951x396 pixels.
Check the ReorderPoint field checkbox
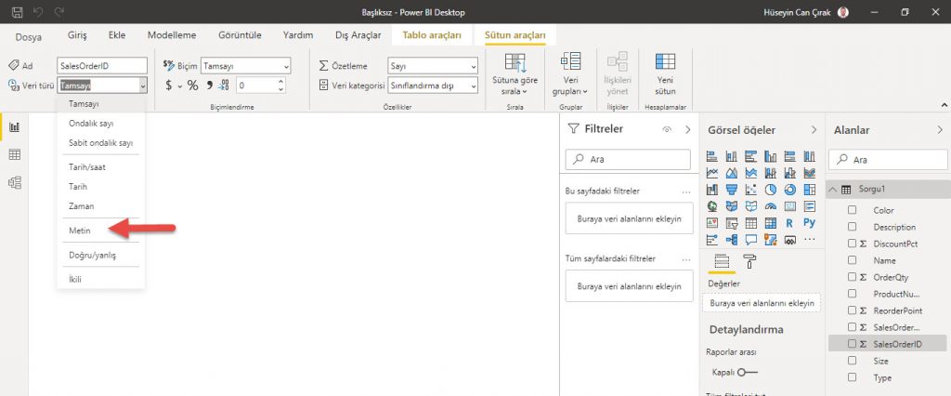(x=853, y=310)
